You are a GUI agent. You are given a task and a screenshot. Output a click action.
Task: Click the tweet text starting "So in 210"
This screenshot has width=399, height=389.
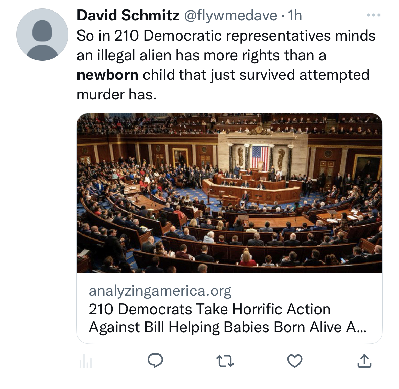pos(226,36)
